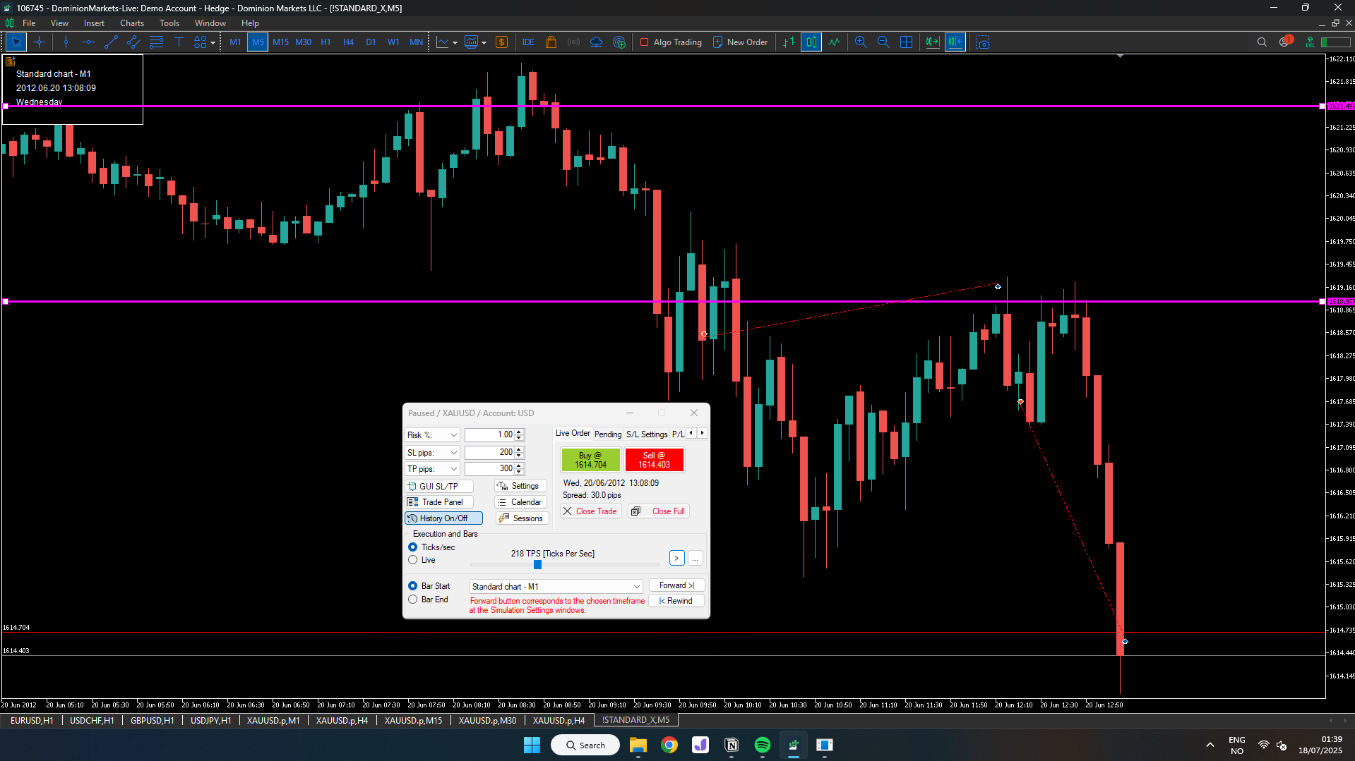This screenshot has height=761, width=1355.
Task: Toggle chart auto-scroll to end
Action: (x=932, y=42)
